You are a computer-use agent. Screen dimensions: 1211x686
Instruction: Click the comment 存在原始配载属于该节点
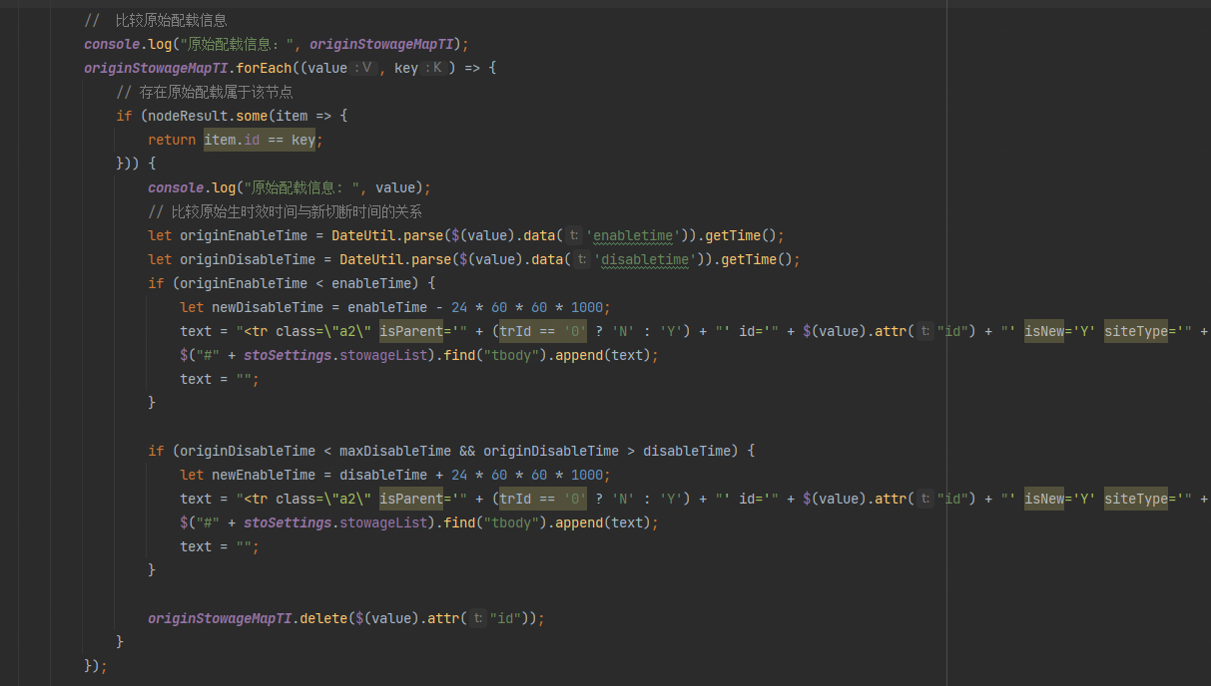pos(216,92)
